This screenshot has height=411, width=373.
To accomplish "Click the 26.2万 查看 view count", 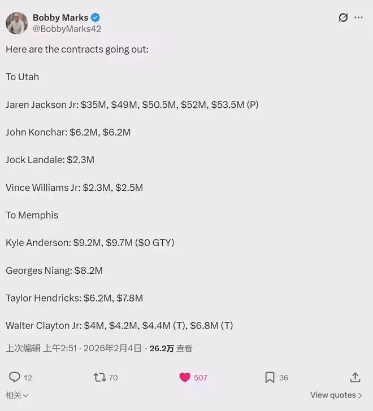I will click(171, 348).
